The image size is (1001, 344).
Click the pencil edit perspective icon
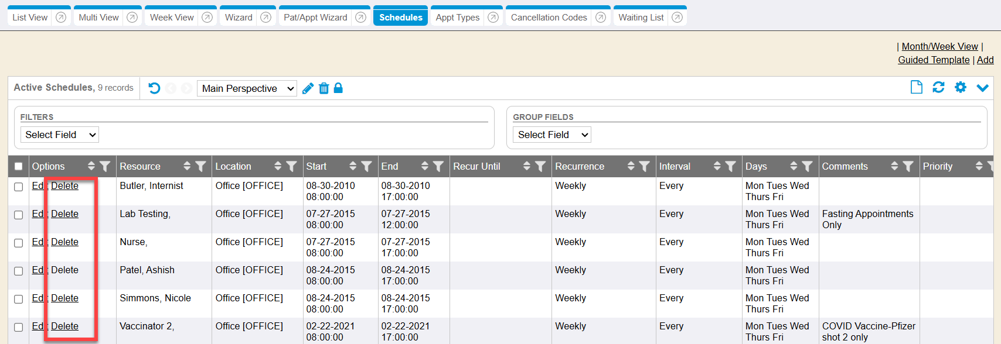click(x=308, y=88)
